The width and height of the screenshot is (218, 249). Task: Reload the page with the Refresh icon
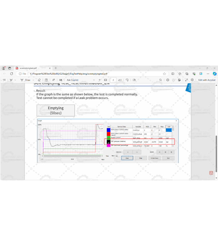click(x=12, y=74)
